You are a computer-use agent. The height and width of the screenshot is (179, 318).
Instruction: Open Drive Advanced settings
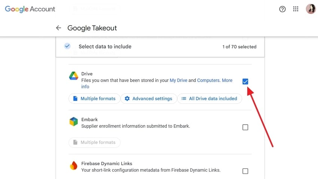[x=149, y=99]
